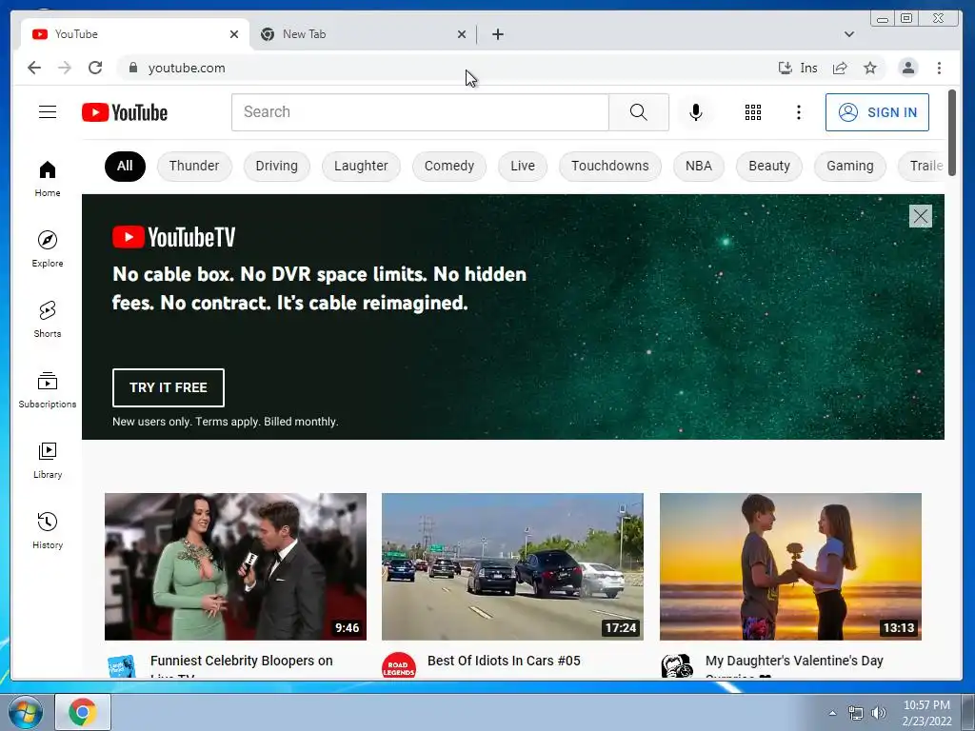Select the Comedy filter chip

click(449, 166)
